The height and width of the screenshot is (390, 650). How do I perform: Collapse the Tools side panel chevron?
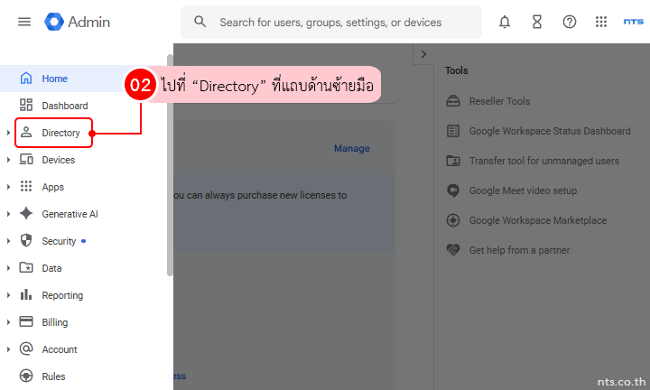pyautogui.click(x=423, y=55)
